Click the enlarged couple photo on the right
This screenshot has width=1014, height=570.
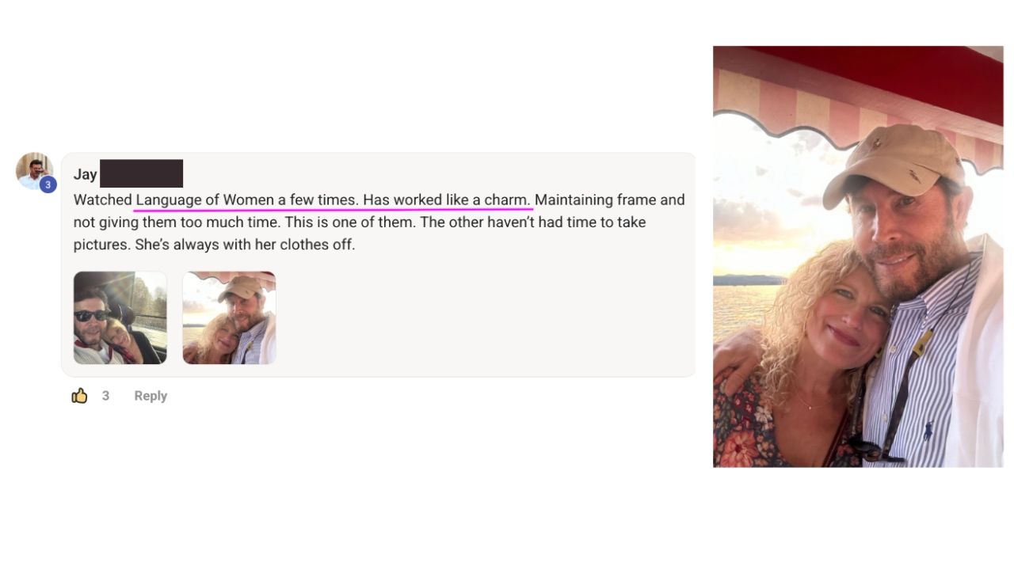[x=858, y=256]
